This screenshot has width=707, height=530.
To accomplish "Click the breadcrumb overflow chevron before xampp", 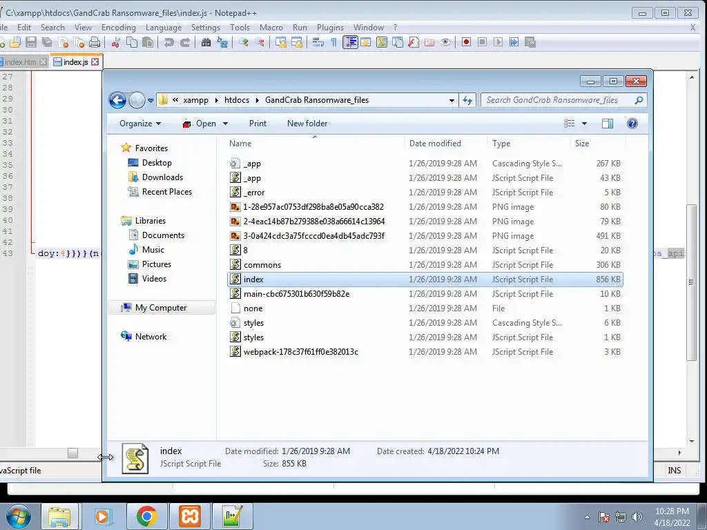I will point(175,100).
